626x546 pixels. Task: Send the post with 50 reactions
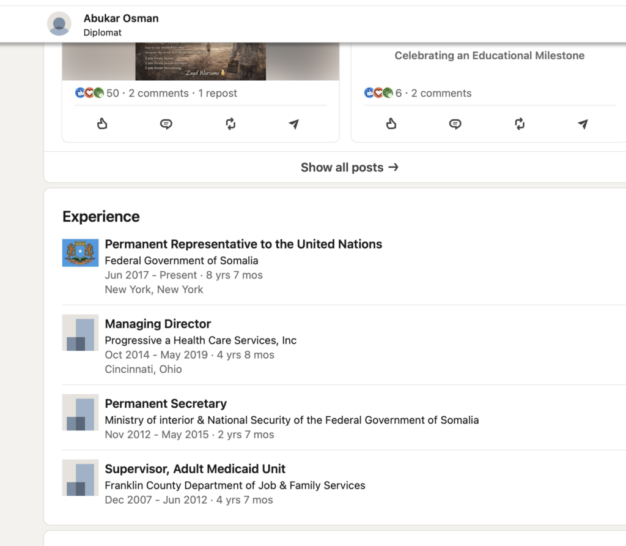click(x=294, y=124)
